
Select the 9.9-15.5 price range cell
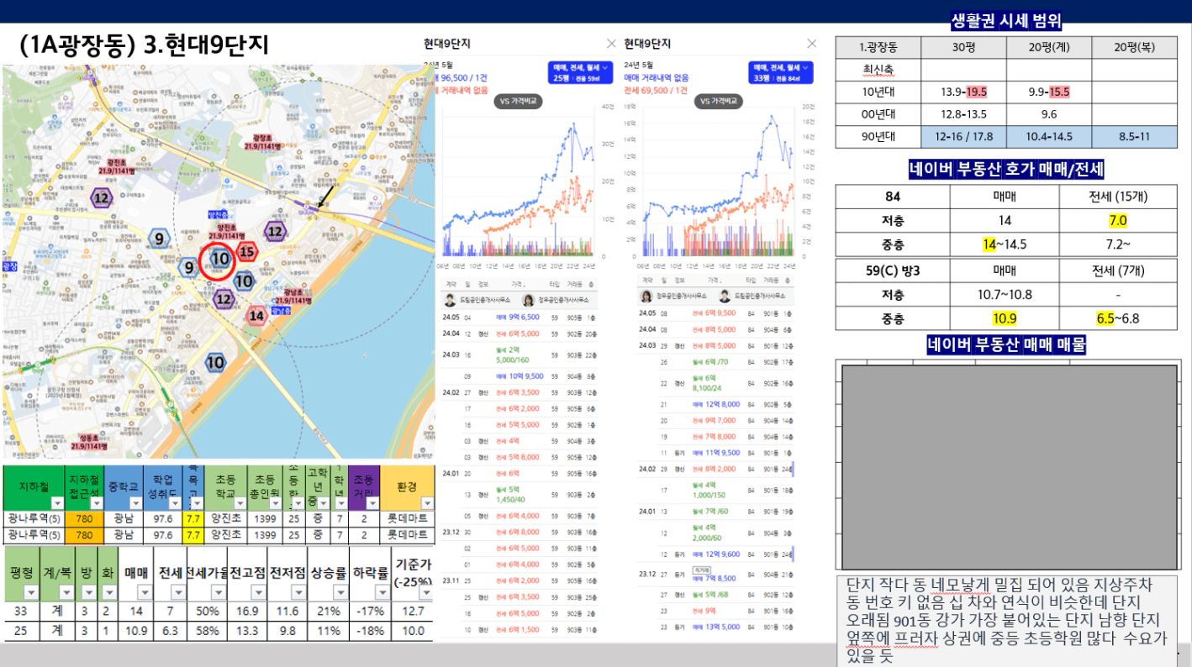pyautogui.click(x=1049, y=92)
